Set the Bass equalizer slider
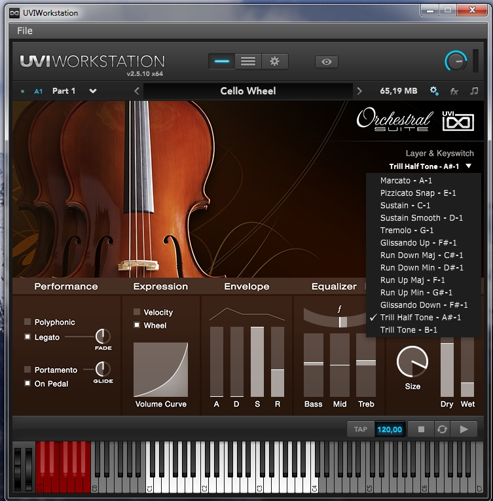Viewport: 493px width, 501px height. pyautogui.click(x=314, y=365)
